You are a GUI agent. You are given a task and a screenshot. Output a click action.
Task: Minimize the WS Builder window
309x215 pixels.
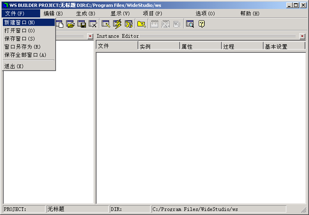289,5
